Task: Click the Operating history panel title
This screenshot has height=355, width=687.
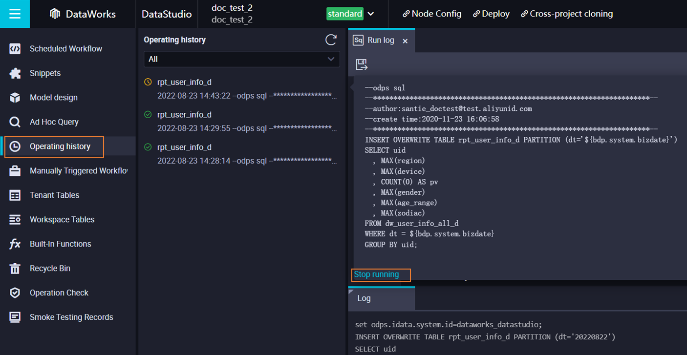Action: (175, 40)
